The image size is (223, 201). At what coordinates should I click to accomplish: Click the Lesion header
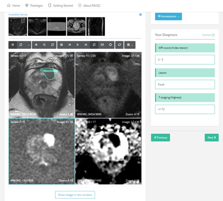tap(185, 73)
